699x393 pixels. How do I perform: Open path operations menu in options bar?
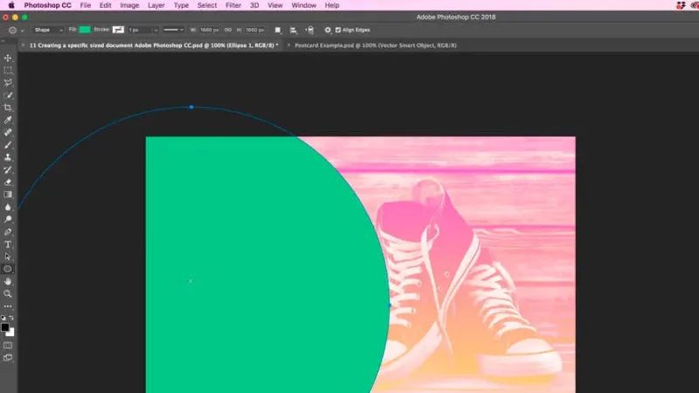click(278, 30)
